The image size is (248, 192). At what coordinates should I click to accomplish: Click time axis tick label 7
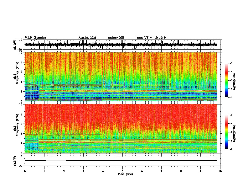click(162, 171)
